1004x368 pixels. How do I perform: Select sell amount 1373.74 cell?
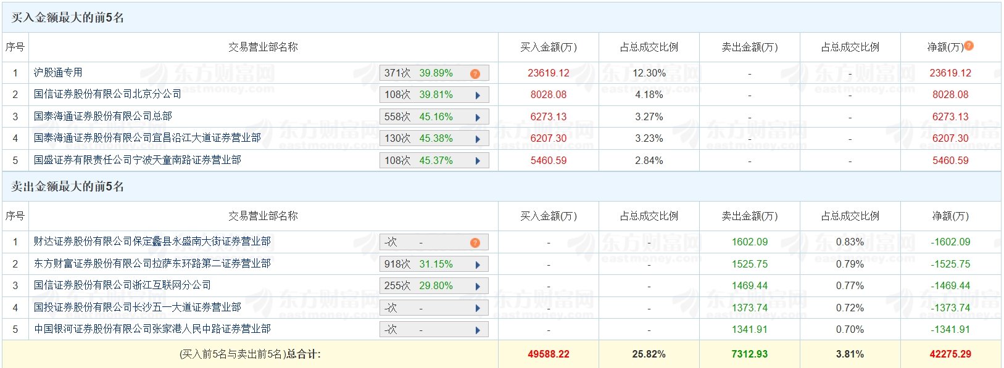[750, 308]
